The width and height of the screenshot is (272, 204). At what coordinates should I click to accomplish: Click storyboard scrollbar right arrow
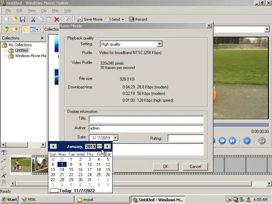[269, 183]
